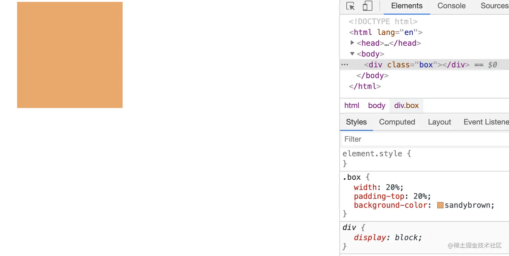Viewport: 509px width, 256px height.
Task: Open the Console tab
Action: (x=451, y=6)
